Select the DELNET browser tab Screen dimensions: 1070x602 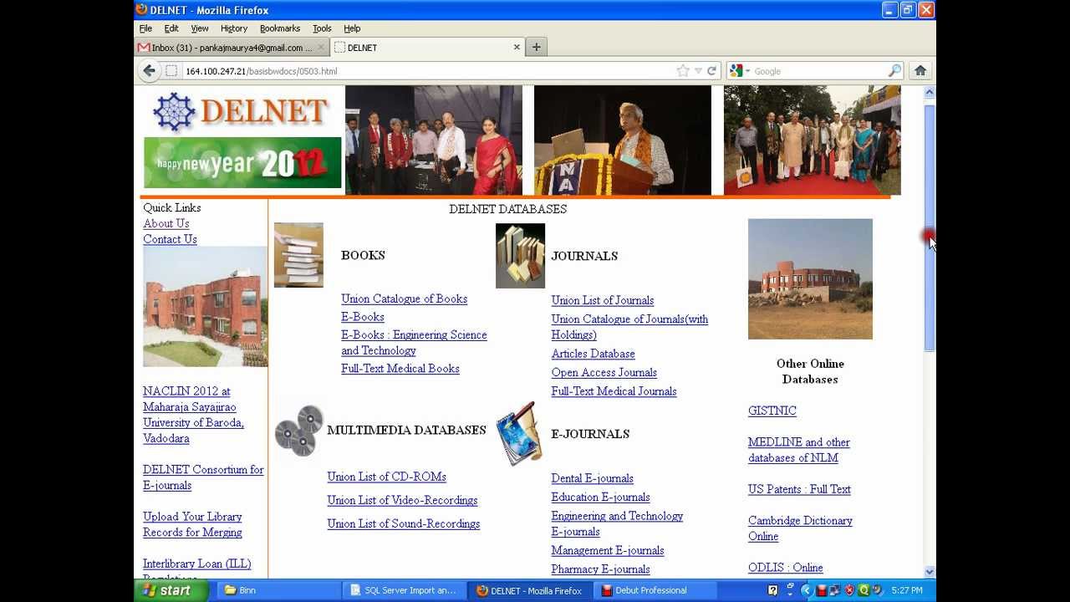click(x=426, y=48)
